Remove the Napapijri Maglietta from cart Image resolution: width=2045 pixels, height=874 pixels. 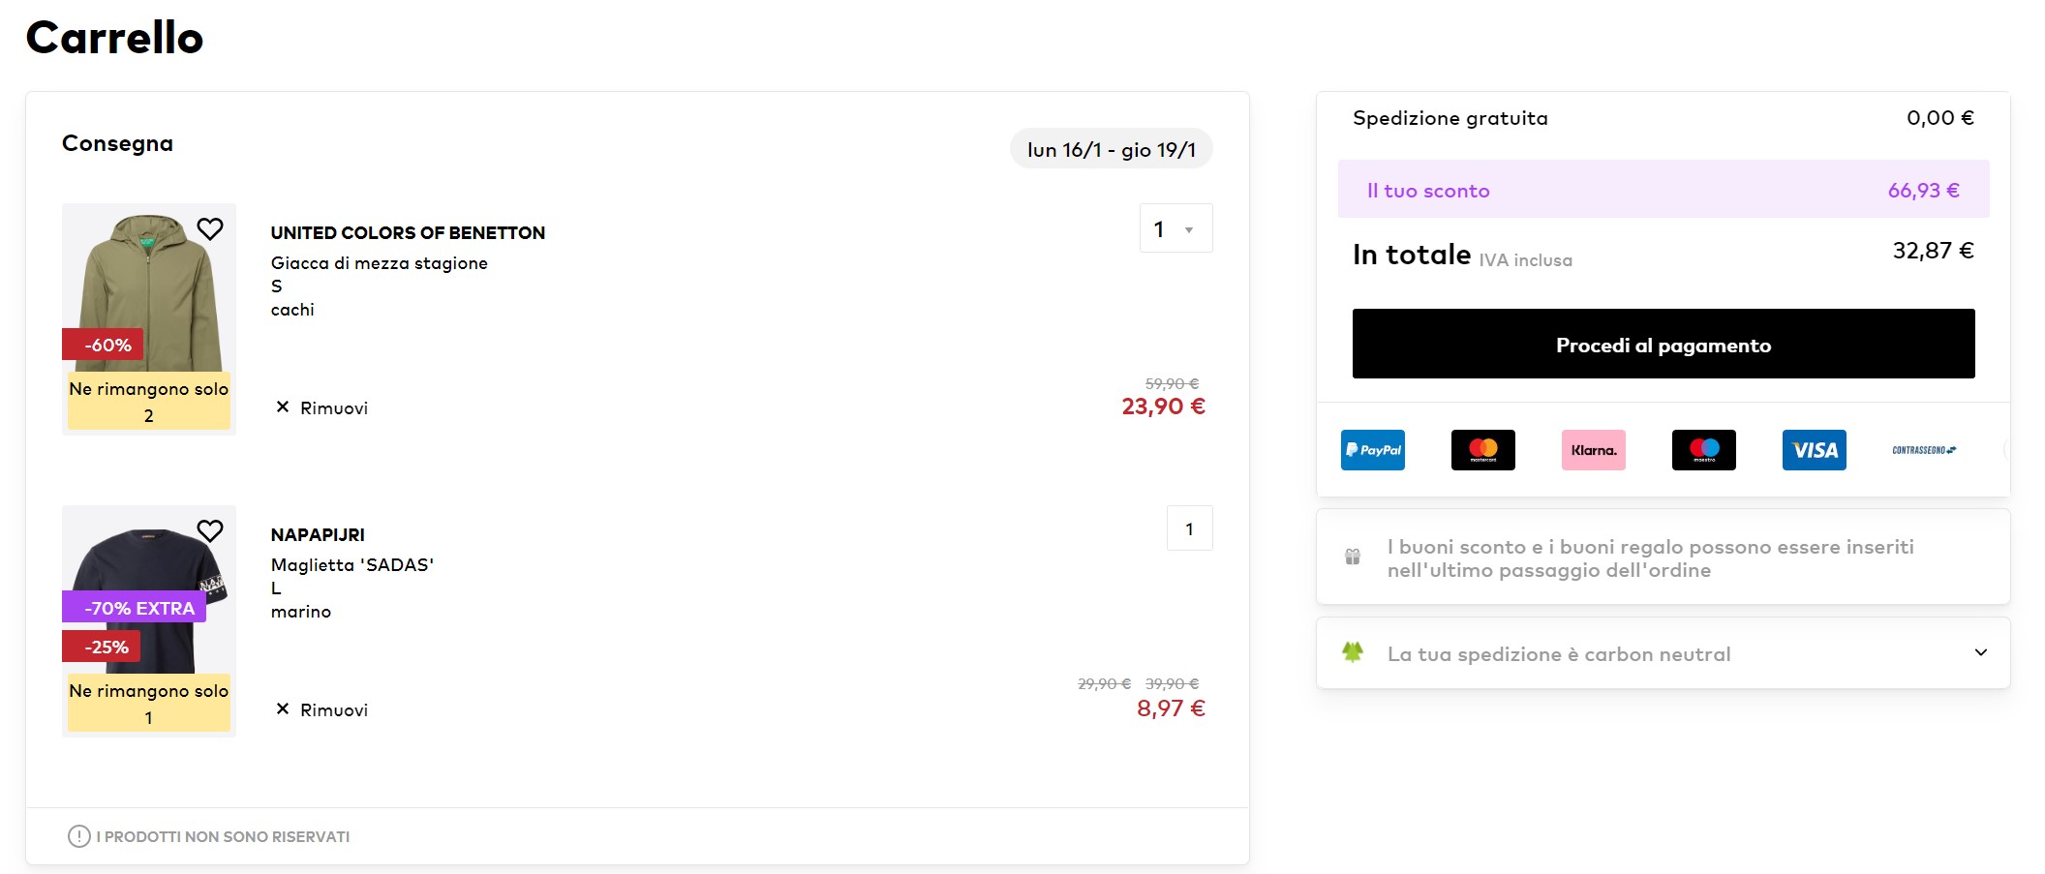coord(322,709)
